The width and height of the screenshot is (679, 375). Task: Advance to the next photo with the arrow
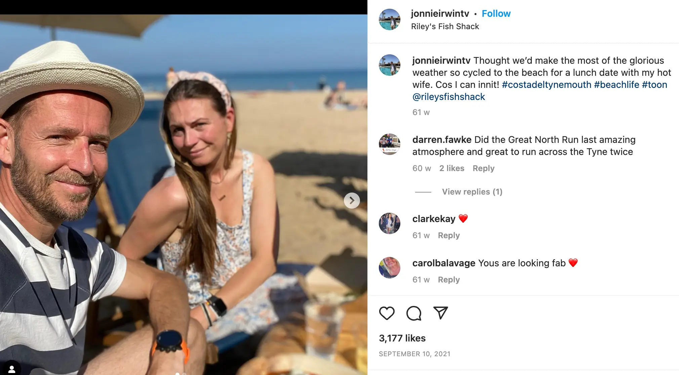tap(352, 200)
